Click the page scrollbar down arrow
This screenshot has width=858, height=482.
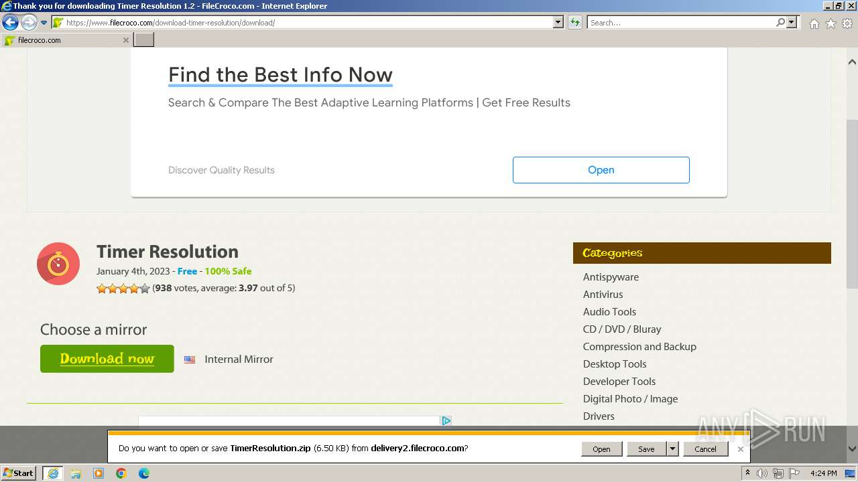(852, 449)
